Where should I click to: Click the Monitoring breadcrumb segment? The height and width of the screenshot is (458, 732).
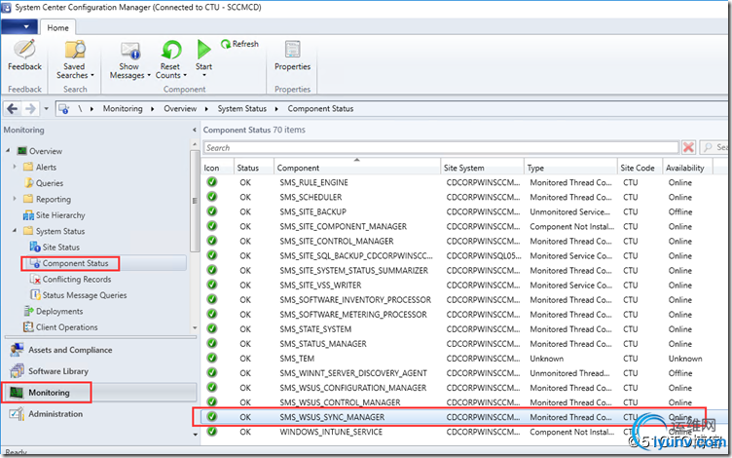click(123, 108)
